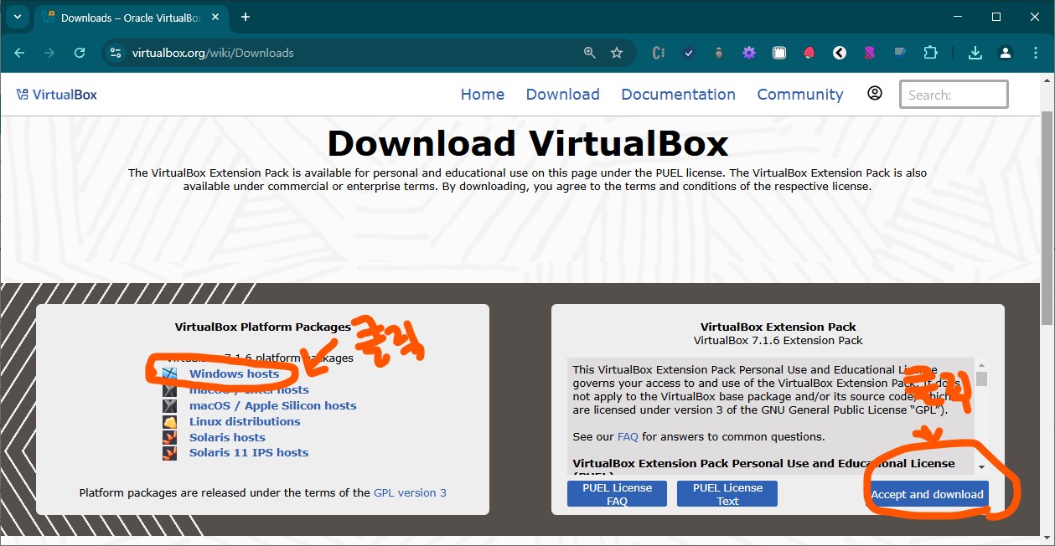Open the checkmark circle extension
This screenshot has width=1055, height=546.
pos(689,53)
